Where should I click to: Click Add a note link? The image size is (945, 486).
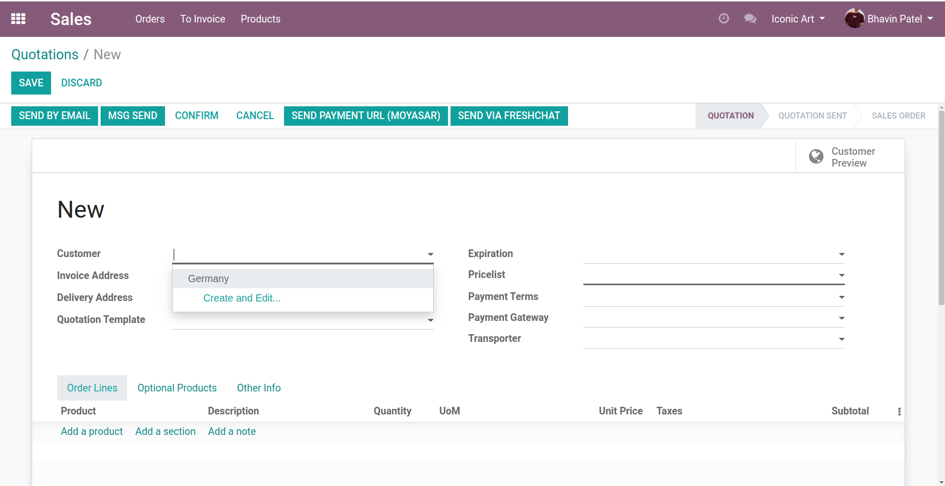click(232, 431)
